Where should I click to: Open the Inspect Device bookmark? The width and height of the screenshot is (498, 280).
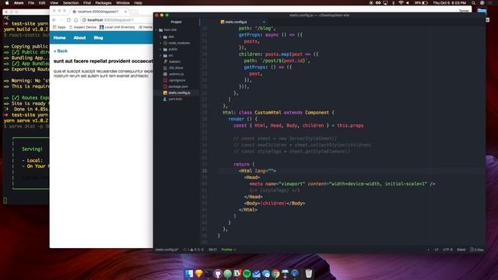click(82, 27)
